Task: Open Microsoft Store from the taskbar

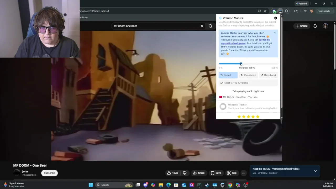Action: [176, 185]
